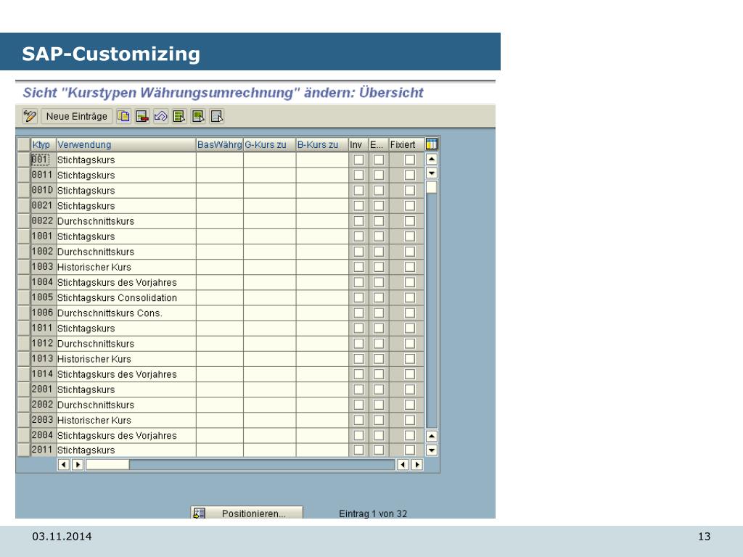Toggle display/change mode with the pencil-glasses icon
The width and height of the screenshot is (743, 557).
[x=29, y=116]
